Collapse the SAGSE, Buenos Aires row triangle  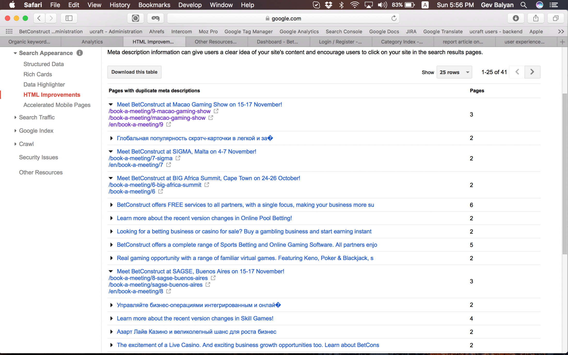point(111,271)
